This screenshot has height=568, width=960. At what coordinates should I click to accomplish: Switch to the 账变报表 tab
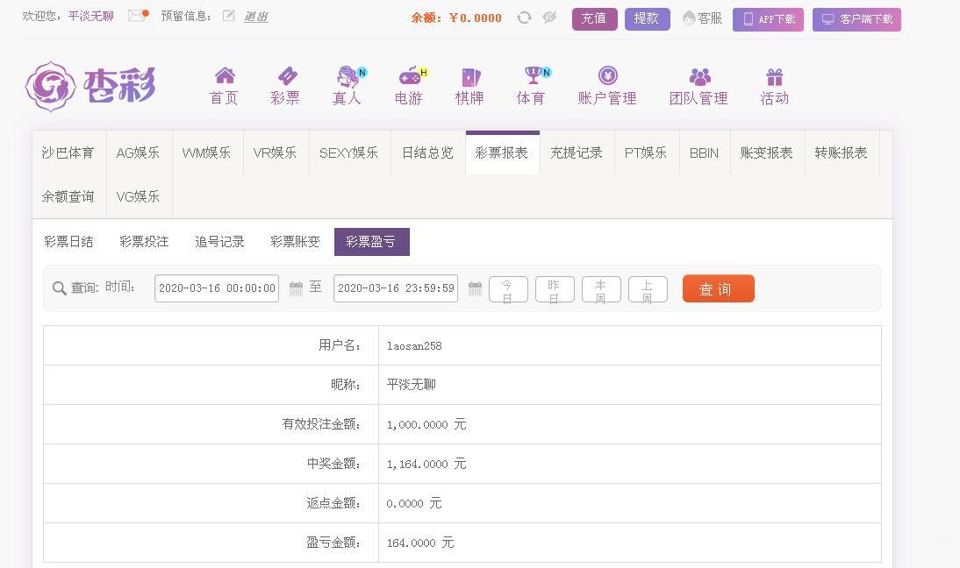(x=767, y=153)
